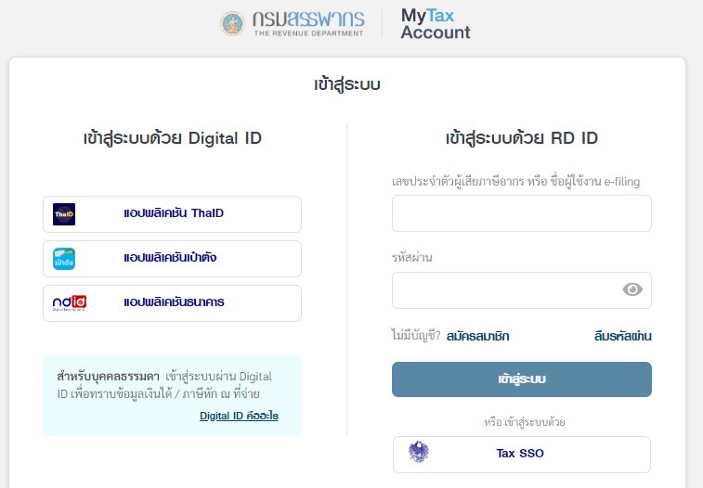Image resolution: width=703 pixels, height=488 pixels.
Task: Click the กรมสรรพากร Revenue Department wordmark
Action: pos(308,23)
